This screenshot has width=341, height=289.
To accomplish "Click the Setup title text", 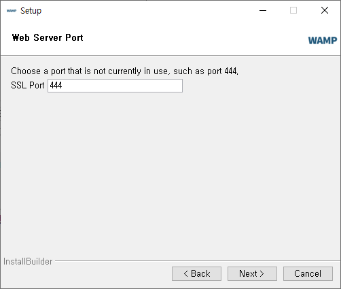I will (x=31, y=11).
